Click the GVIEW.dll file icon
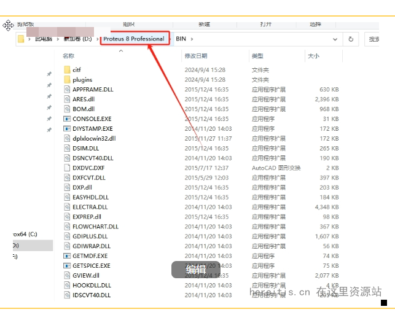 (x=67, y=276)
